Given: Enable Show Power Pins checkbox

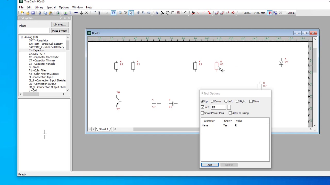Looking at the screenshot, I should pos(202,113).
